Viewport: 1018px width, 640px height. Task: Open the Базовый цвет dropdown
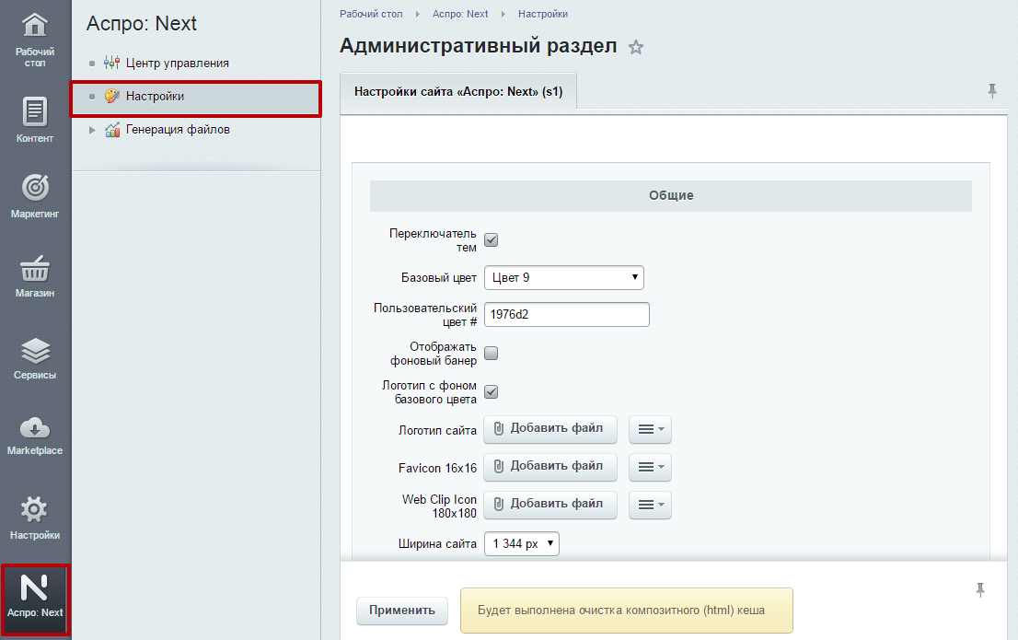pos(563,277)
